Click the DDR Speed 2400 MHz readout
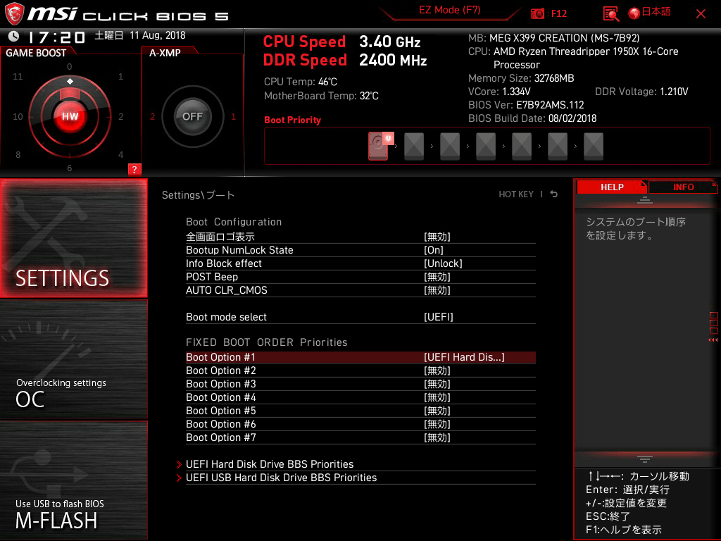This screenshot has width=721, height=541. 345,60
